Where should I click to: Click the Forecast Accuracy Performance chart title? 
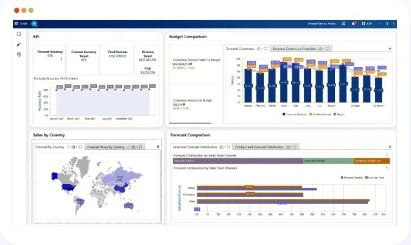(x=56, y=78)
